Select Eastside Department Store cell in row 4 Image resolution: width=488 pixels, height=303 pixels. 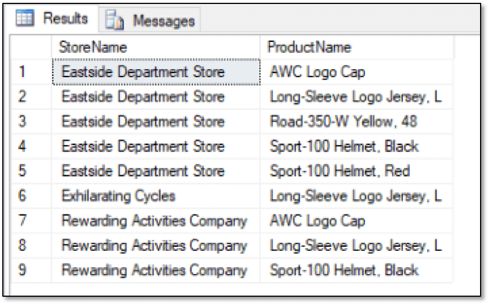click(156, 146)
